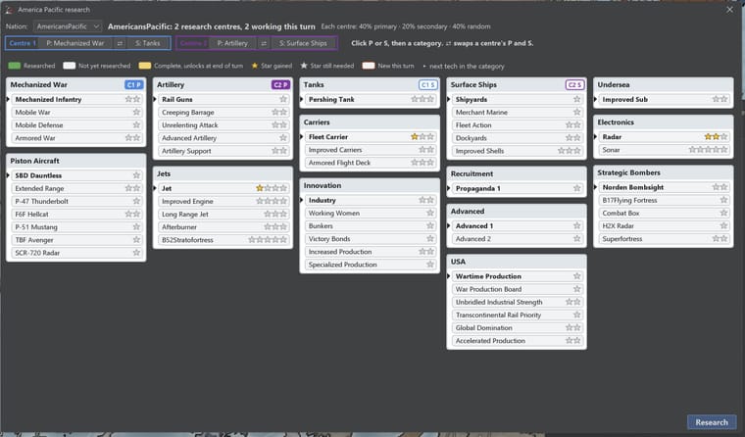Click the Research button
Viewport: 745px width, 437px height.
[x=712, y=422]
